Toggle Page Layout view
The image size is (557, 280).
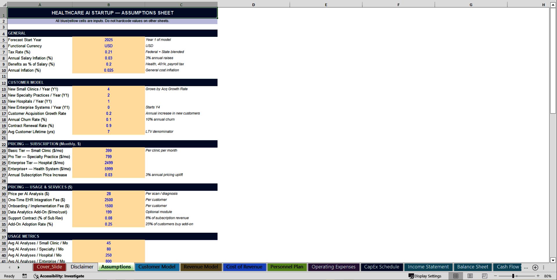tap(470, 276)
